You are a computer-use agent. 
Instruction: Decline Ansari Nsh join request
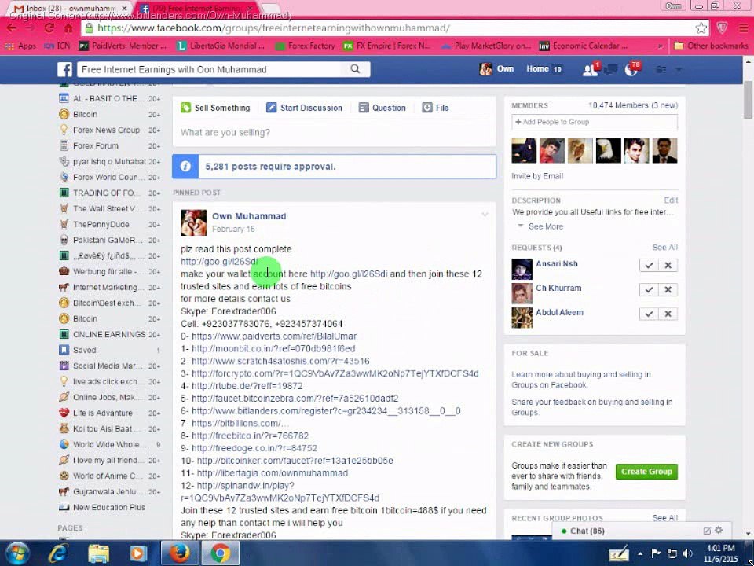pos(668,265)
